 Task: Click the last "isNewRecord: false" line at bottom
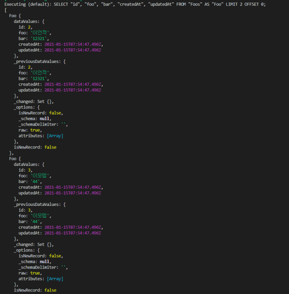(35, 290)
